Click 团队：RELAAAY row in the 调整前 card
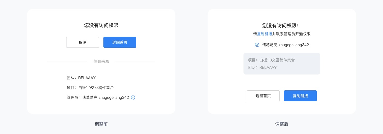383x134 pixels. (81, 78)
